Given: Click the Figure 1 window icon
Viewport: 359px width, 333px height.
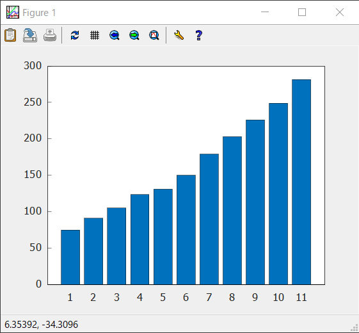Looking at the screenshot, I should pos(13,12).
